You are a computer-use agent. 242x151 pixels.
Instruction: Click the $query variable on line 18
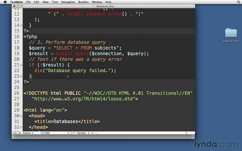(37, 48)
